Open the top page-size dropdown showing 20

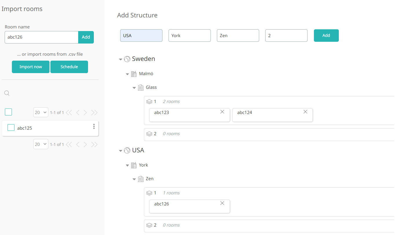(41, 112)
